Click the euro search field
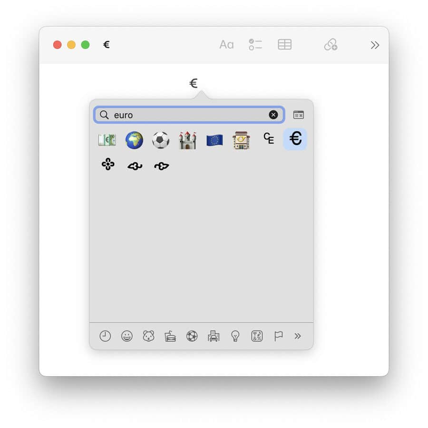Screen dimensions: 428x428 tap(190, 115)
